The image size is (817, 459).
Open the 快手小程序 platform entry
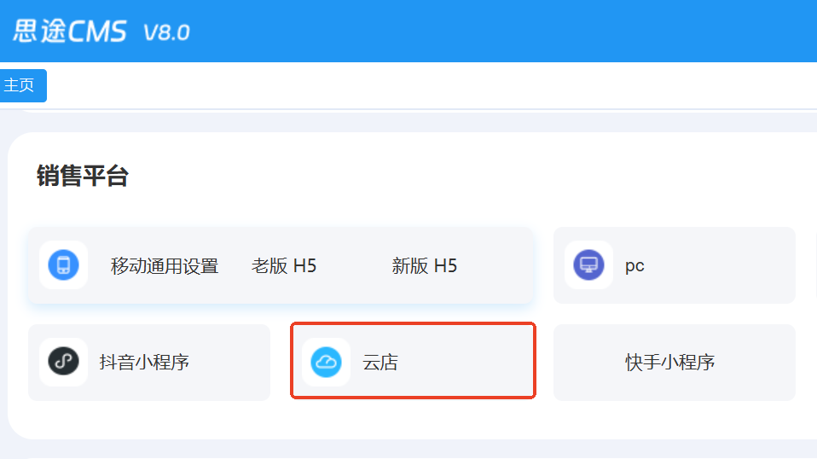tap(669, 363)
